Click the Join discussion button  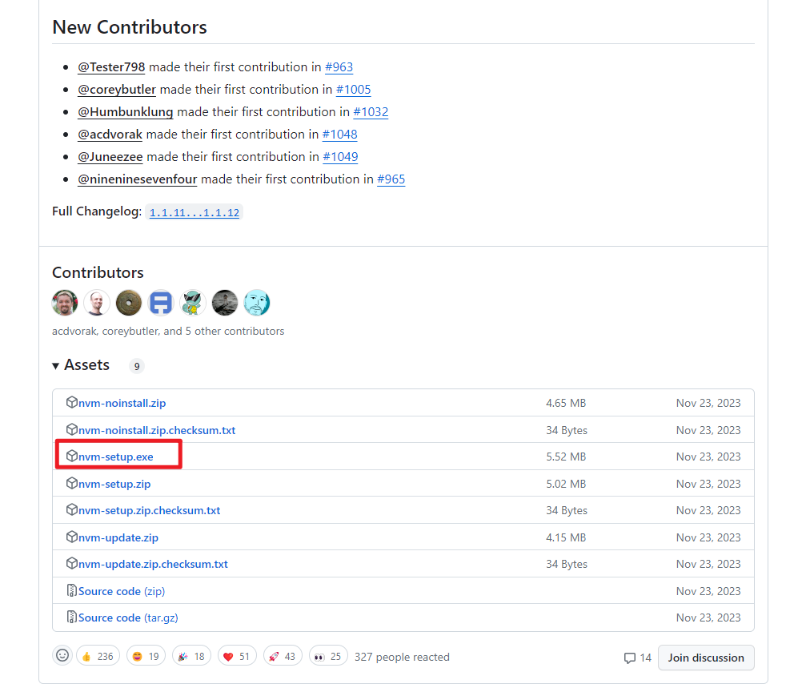coord(706,658)
